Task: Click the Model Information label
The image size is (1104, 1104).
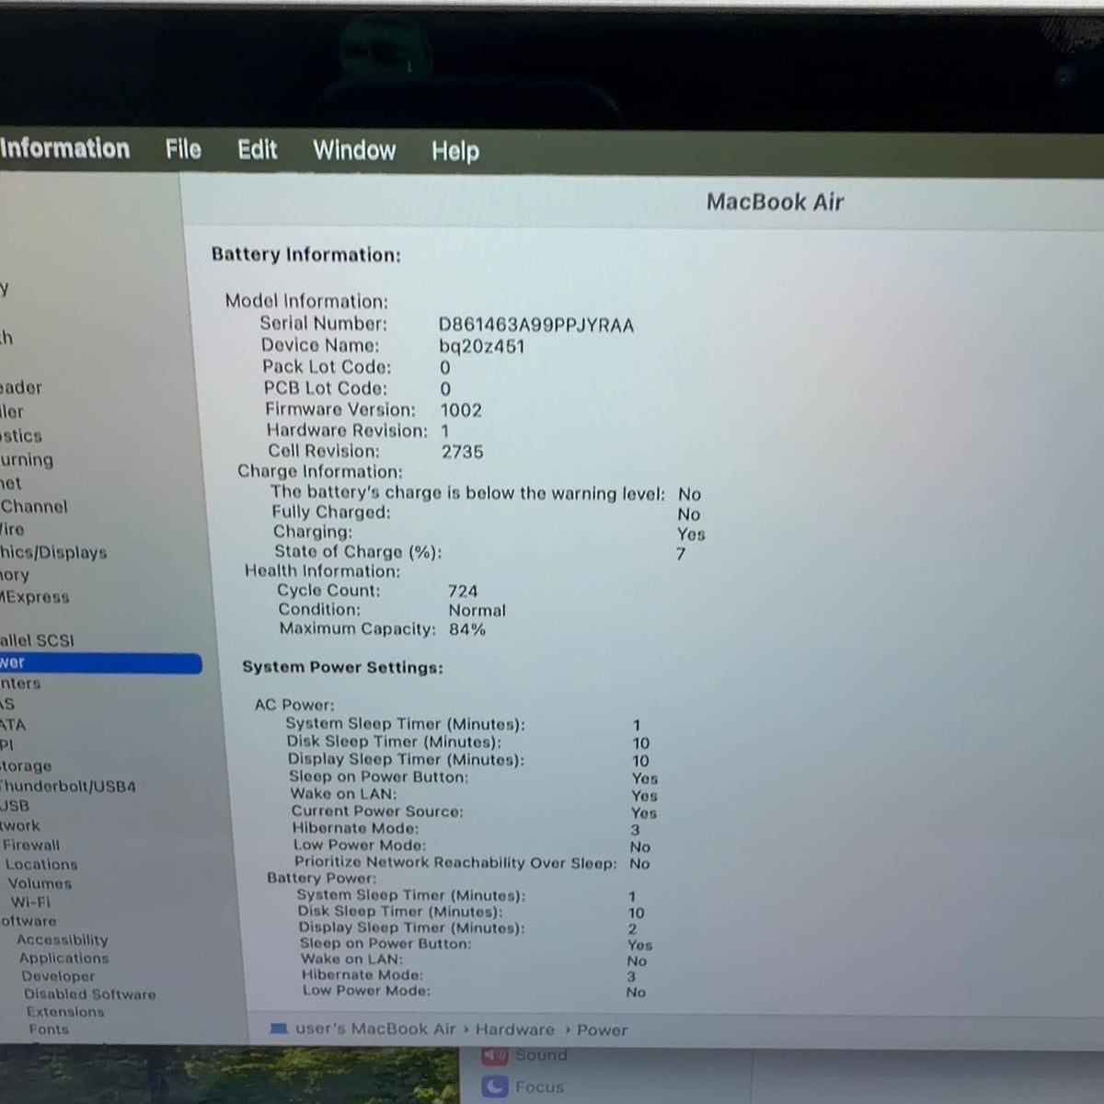Action: pos(307,302)
